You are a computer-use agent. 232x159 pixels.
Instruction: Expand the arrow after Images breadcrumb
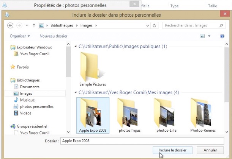point(96,25)
